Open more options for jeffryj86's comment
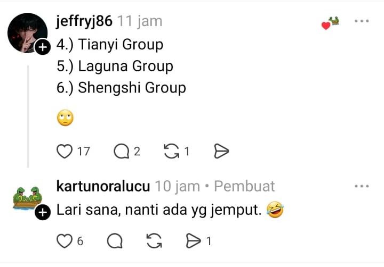 tap(362, 21)
